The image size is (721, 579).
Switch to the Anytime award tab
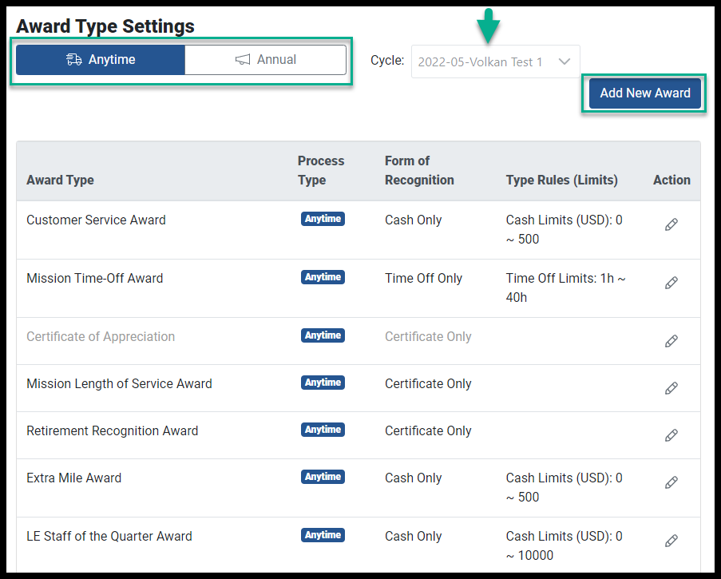(x=101, y=60)
